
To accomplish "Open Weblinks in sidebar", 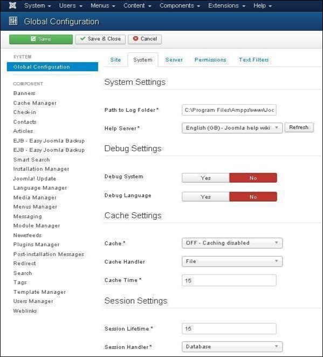I will pos(25,311).
